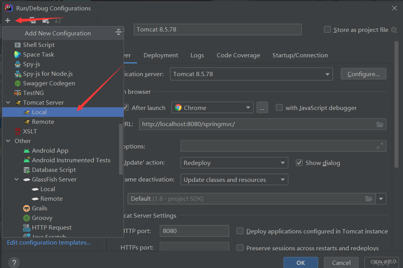This screenshot has width=403, height=268.
Task: Click the right settings panel scrollbar
Action: (396, 105)
